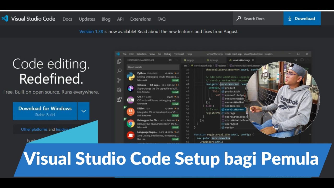The width and height of the screenshot is (334, 188).
Task: Open the Extensions Marketplace more actions ellipsis
Action: click(176, 60)
